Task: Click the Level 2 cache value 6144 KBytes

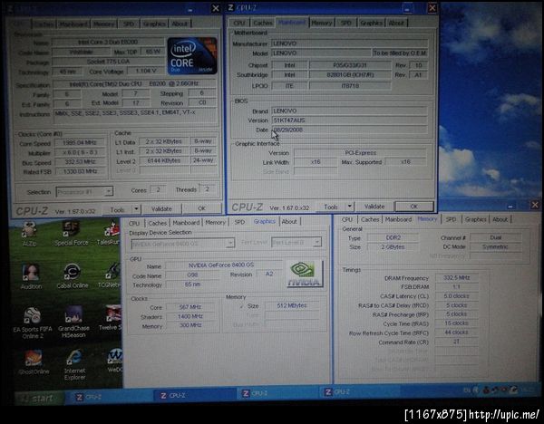Action: pyautogui.click(x=164, y=161)
